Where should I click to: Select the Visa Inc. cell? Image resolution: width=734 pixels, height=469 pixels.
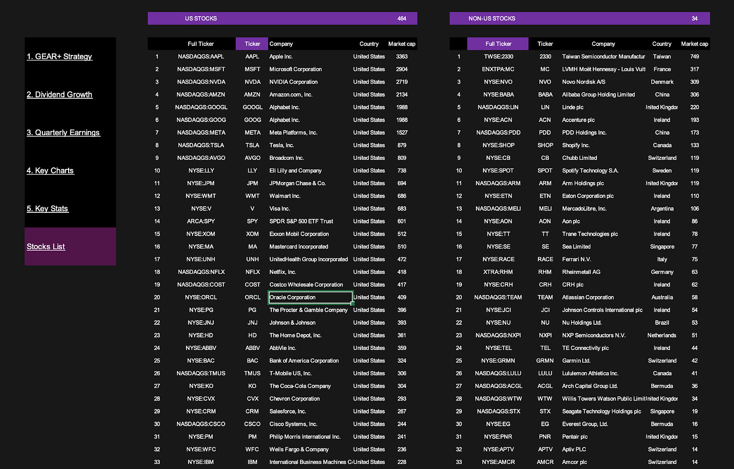coord(279,208)
